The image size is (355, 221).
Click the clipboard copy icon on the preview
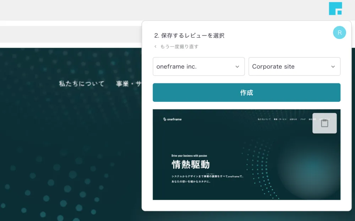[x=324, y=123]
